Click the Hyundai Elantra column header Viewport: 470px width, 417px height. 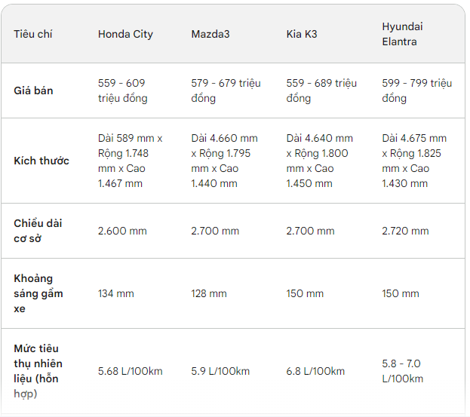[x=402, y=35]
